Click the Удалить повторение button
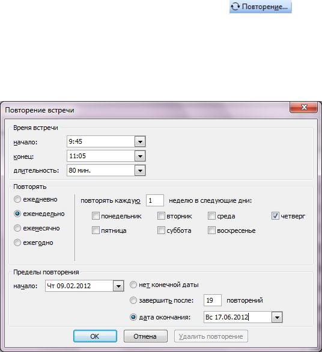The image size is (322, 352). tap(211, 336)
